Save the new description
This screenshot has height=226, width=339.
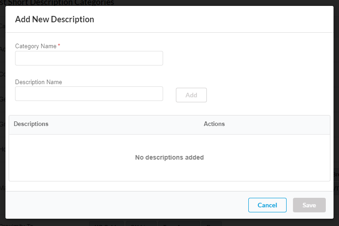[309, 205]
